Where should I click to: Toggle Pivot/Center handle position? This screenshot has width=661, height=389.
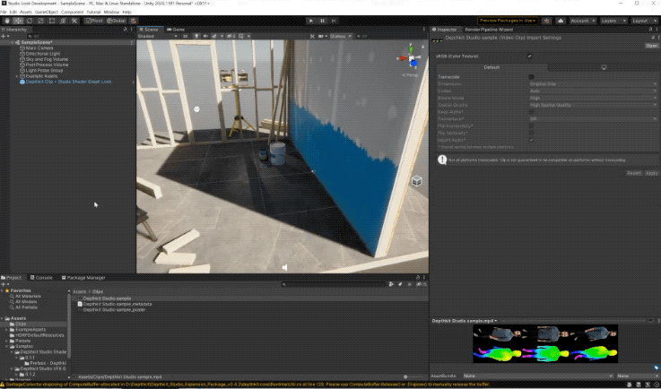[x=94, y=21]
